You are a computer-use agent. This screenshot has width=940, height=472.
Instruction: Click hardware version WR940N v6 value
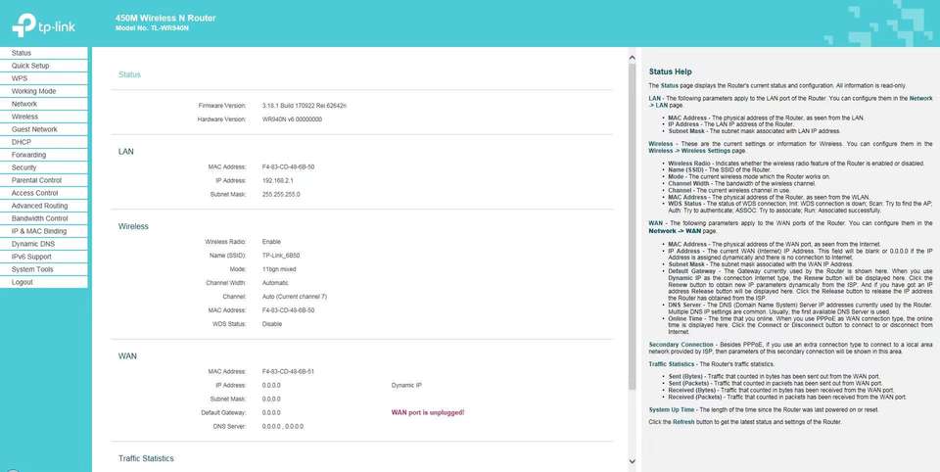(x=292, y=119)
